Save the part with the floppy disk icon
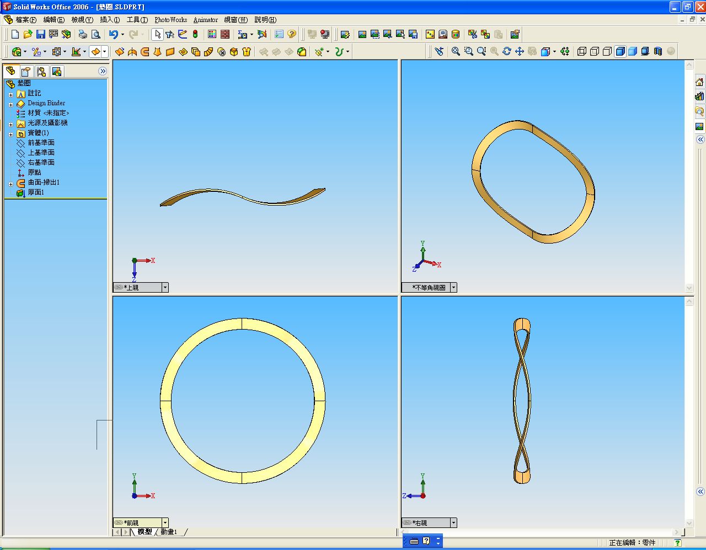Image resolution: width=706 pixels, height=550 pixels. click(x=41, y=34)
